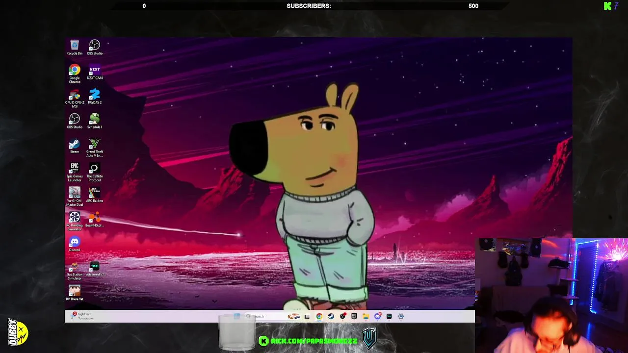This screenshot has height=353, width=628.
Task: Select The Callisto Protocol desktop shortcut
Action: coord(95,172)
